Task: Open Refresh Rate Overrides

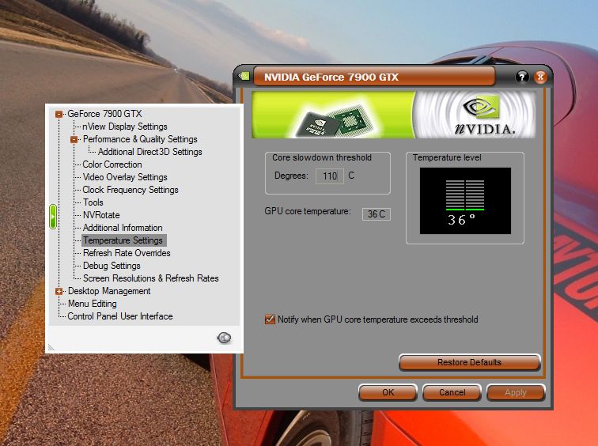Action: pos(127,253)
